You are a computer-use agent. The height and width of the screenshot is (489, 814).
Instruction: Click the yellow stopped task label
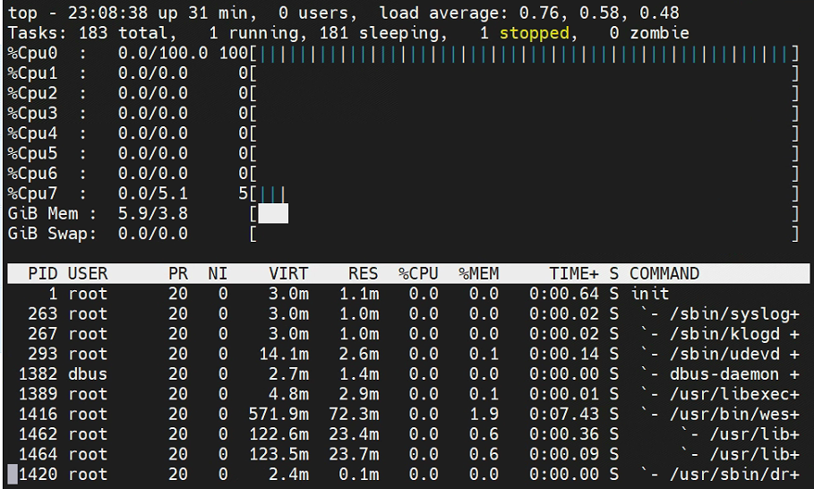tap(535, 34)
